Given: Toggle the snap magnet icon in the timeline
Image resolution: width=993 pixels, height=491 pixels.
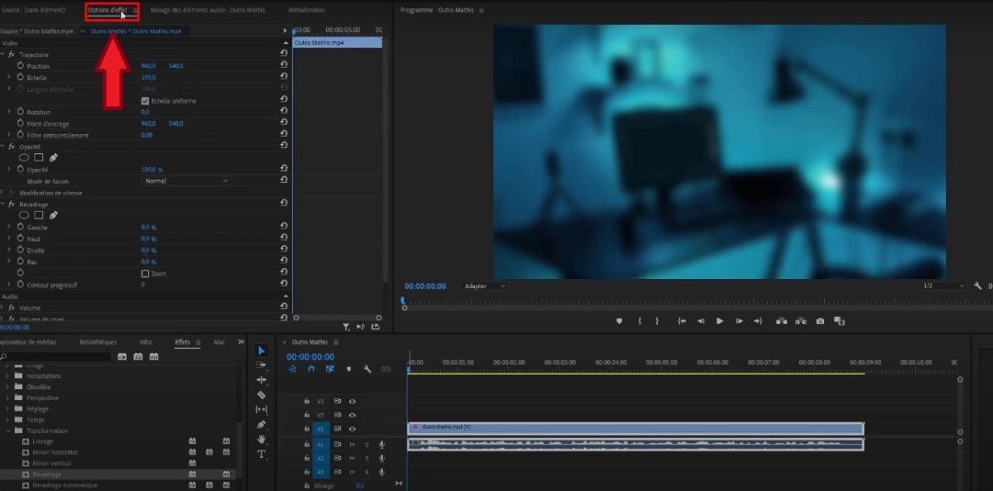Looking at the screenshot, I should 311,369.
